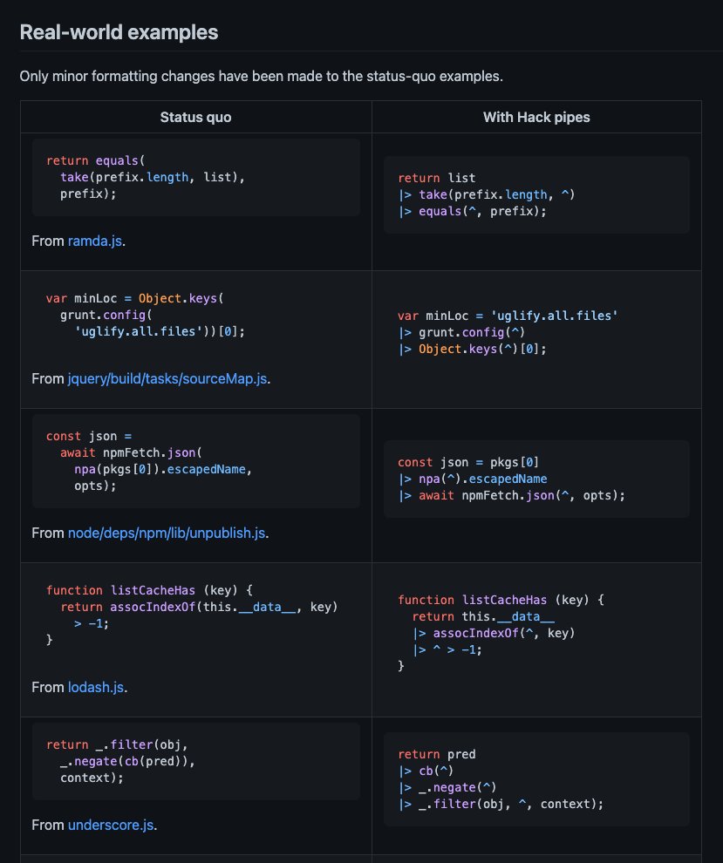Click '|> npa(^).escapedName' code line
Screen dimensions: 723x863
pyautogui.click(x=473, y=479)
